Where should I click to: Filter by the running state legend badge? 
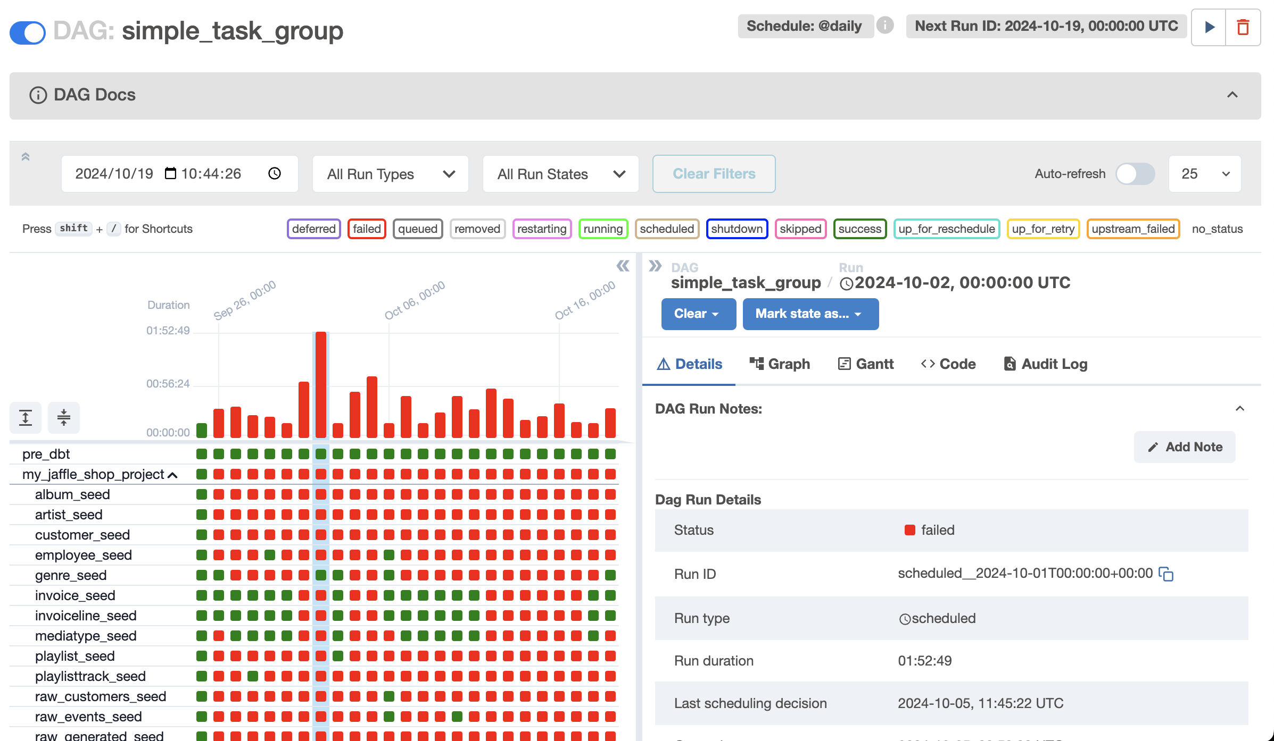[x=603, y=229]
